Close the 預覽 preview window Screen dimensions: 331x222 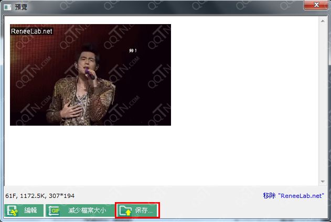315,5
